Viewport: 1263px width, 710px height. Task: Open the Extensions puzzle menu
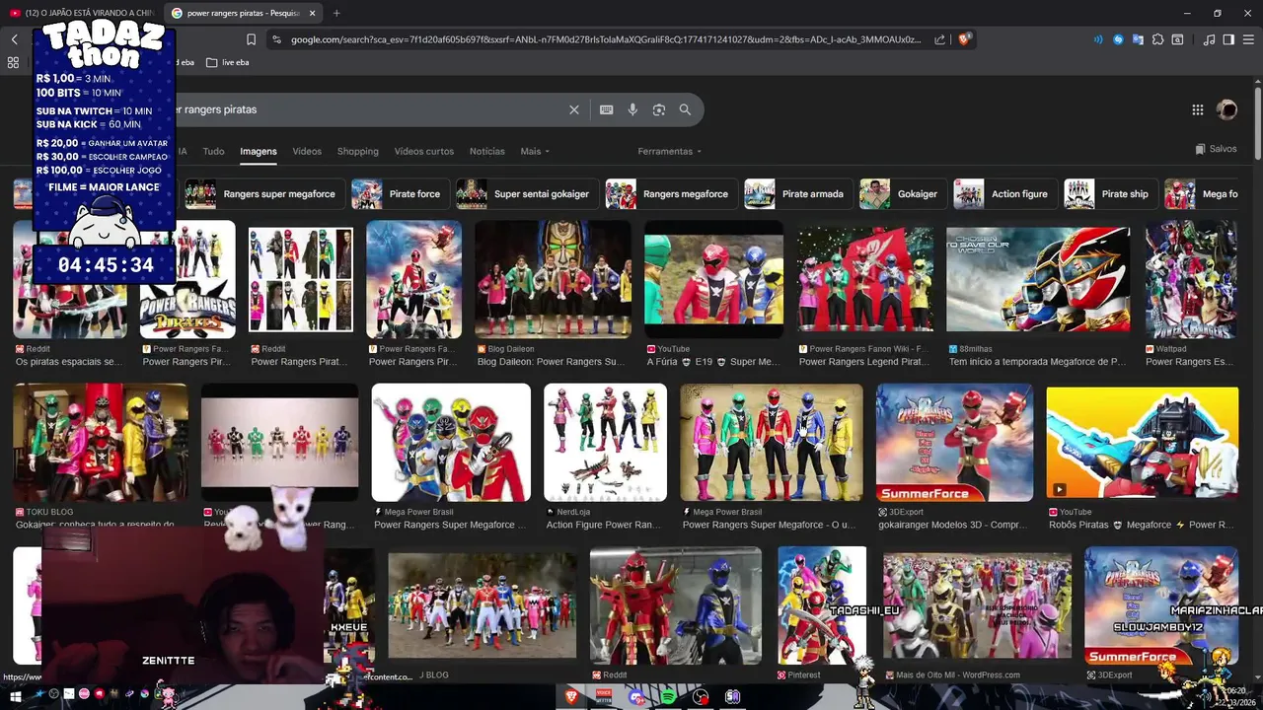coord(1157,39)
